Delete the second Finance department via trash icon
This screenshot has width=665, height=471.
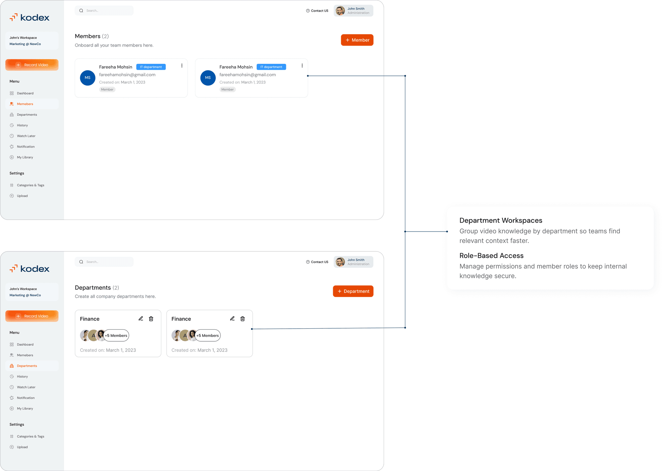click(243, 319)
